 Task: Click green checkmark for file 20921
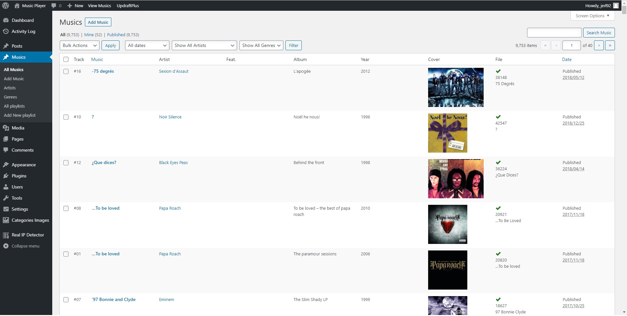point(498,208)
